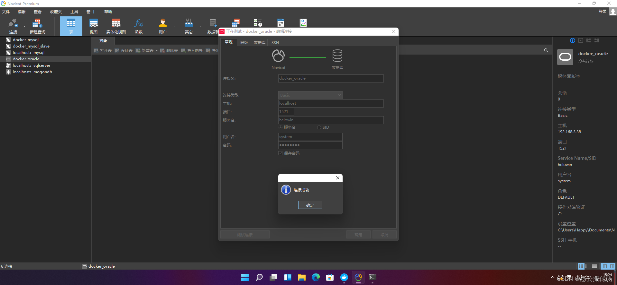Image resolution: width=617 pixels, height=285 pixels.
Task: Click 设计表 in the object toolbar
Action: [124, 51]
